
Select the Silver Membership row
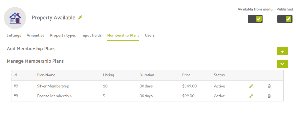pyautogui.click(x=147, y=86)
